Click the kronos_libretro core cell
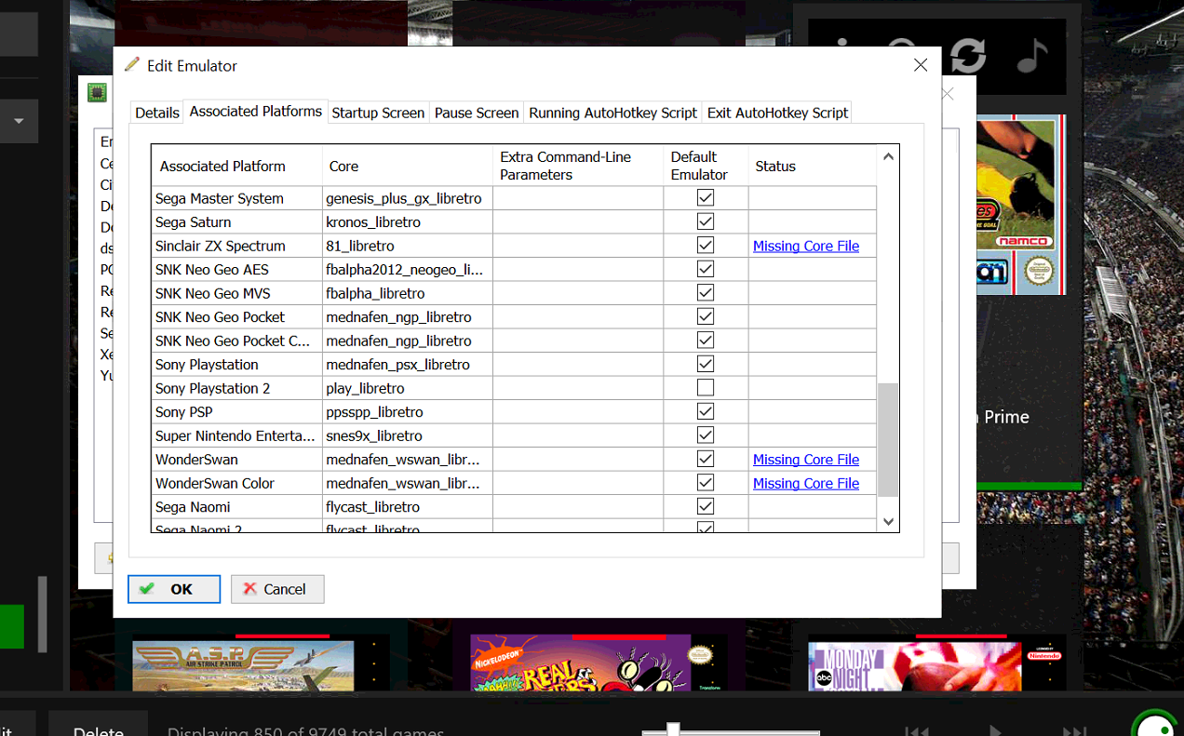Image resolution: width=1184 pixels, height=736 pixels. click(x=408, y=221)
